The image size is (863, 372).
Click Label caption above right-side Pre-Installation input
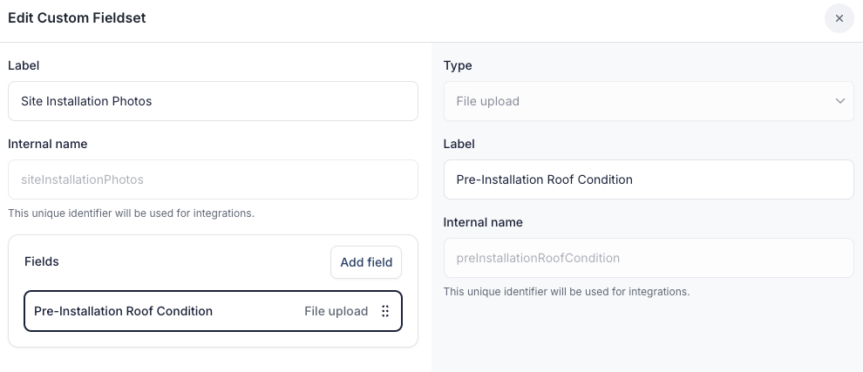tap(459, 144)
